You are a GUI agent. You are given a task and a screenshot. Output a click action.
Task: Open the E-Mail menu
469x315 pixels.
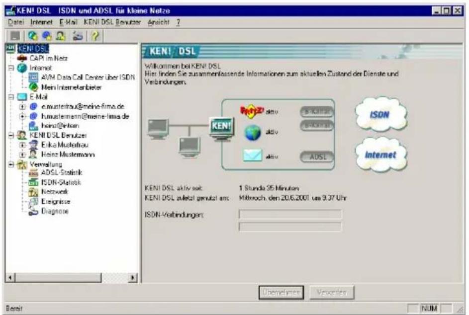[68, 22]
